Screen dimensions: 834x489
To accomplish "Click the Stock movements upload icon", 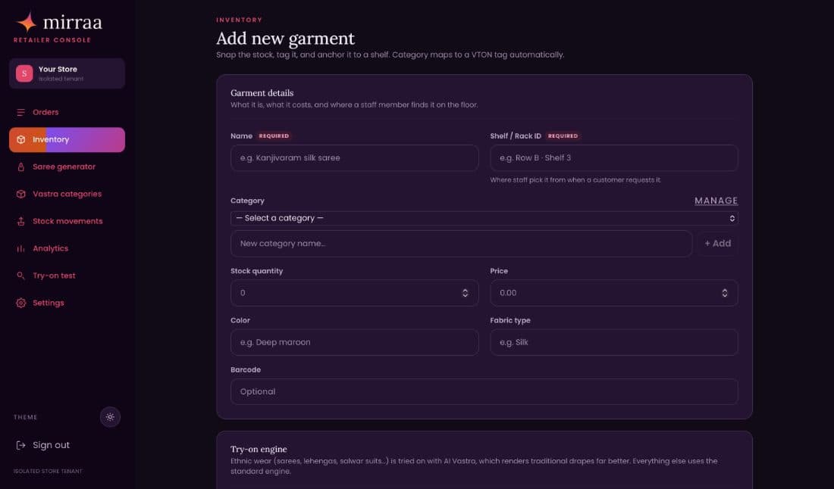I will pyautogui.click(x=20, y=221).
